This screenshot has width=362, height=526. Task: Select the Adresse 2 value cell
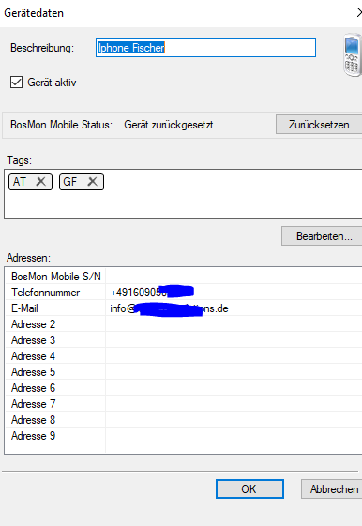pos(234,324)
